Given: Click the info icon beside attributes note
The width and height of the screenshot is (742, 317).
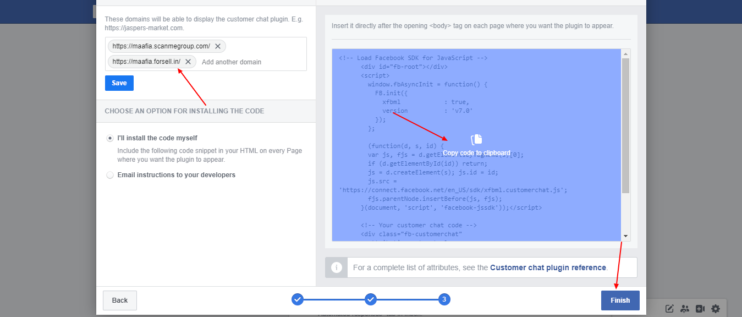Looking at the screenshot, I should click(337, 267).
